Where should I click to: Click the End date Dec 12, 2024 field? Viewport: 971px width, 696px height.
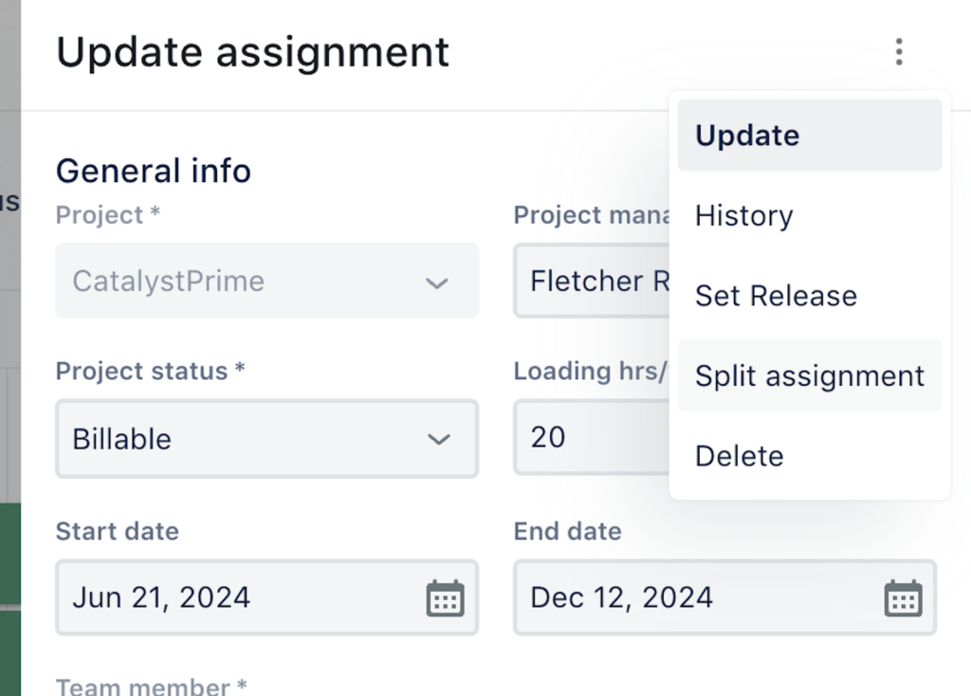coord(724,597)
